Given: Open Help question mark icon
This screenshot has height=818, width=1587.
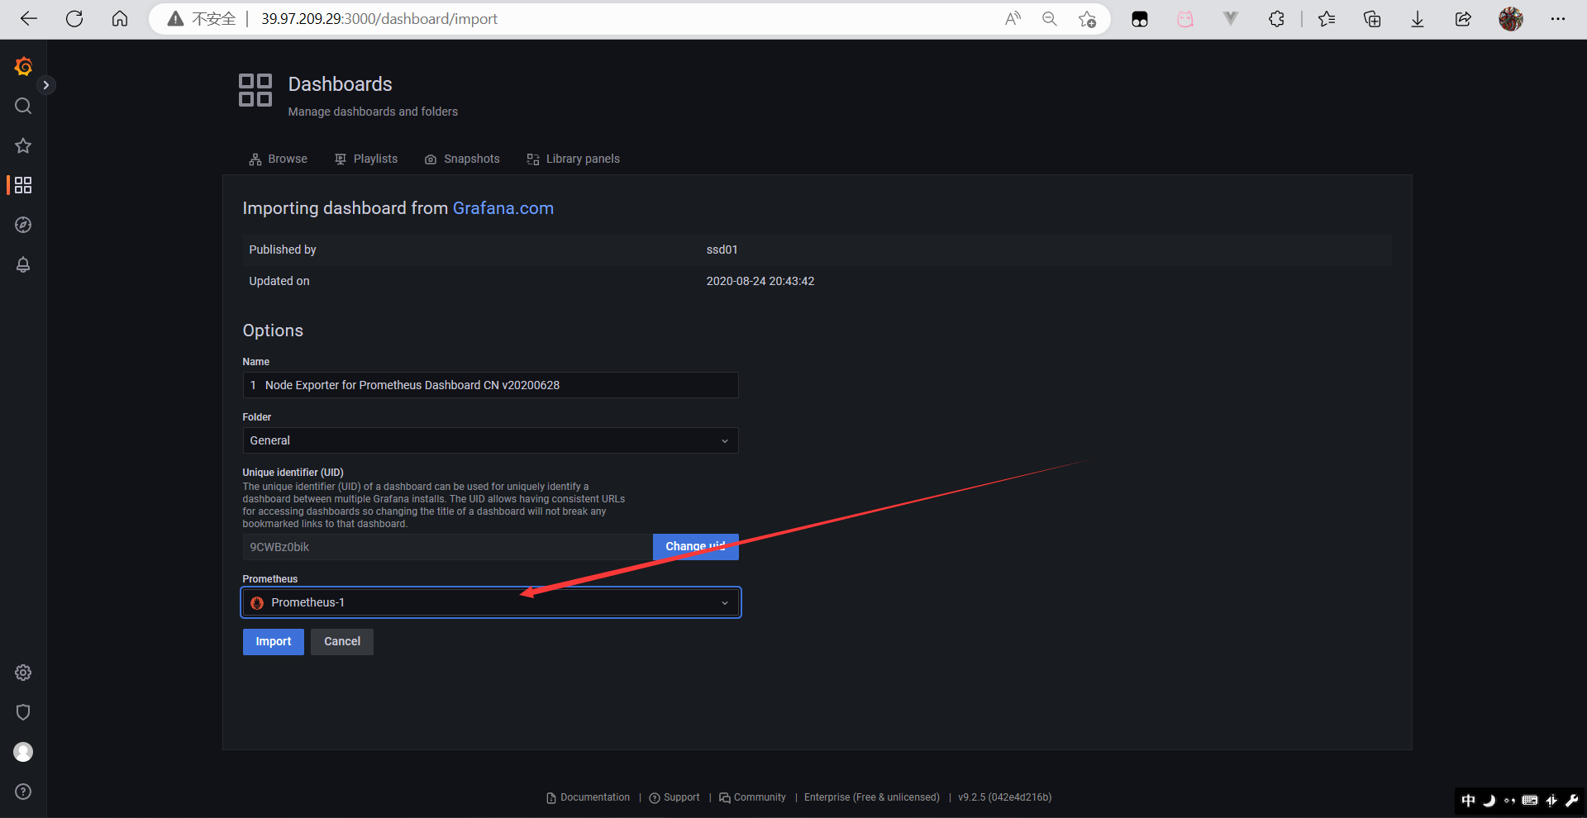Looking at the screenshot, I should click(23, 792).
